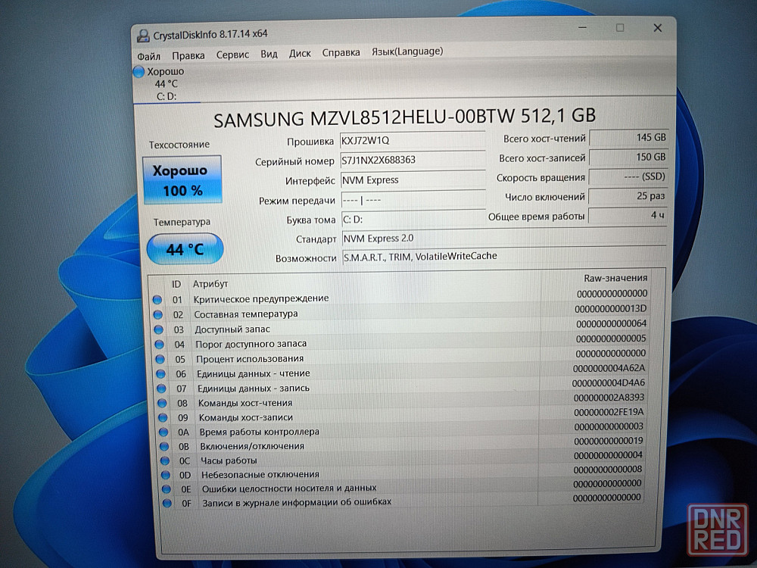Click status dot of attribute 0C Часы работы

pos(165,460)
